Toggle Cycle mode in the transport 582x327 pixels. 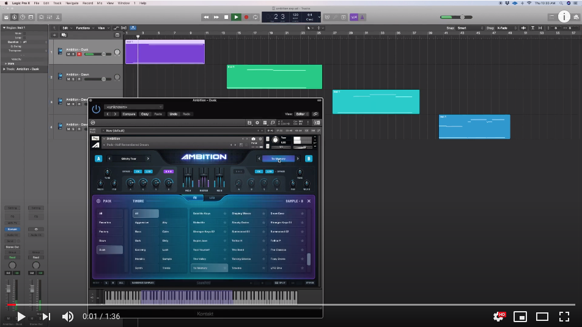click(x=256, y=17)
